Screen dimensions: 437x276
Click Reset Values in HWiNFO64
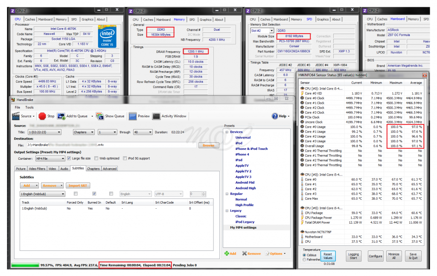328,256
